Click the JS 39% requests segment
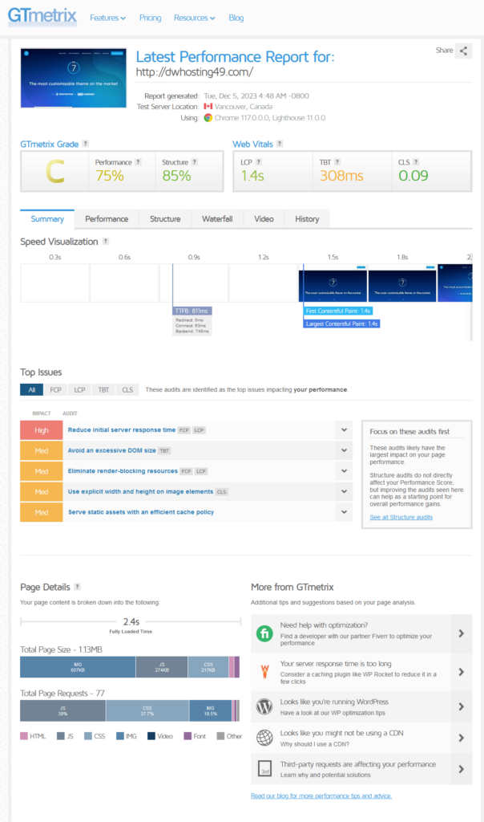This screenshot has width=484, height=822. (x=63, y=711)
